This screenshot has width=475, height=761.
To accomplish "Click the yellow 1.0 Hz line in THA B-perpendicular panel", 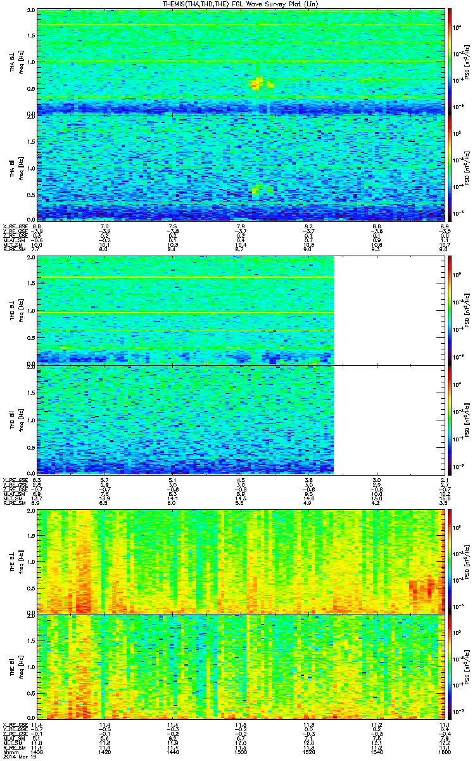I will click(x=240, y=61).
